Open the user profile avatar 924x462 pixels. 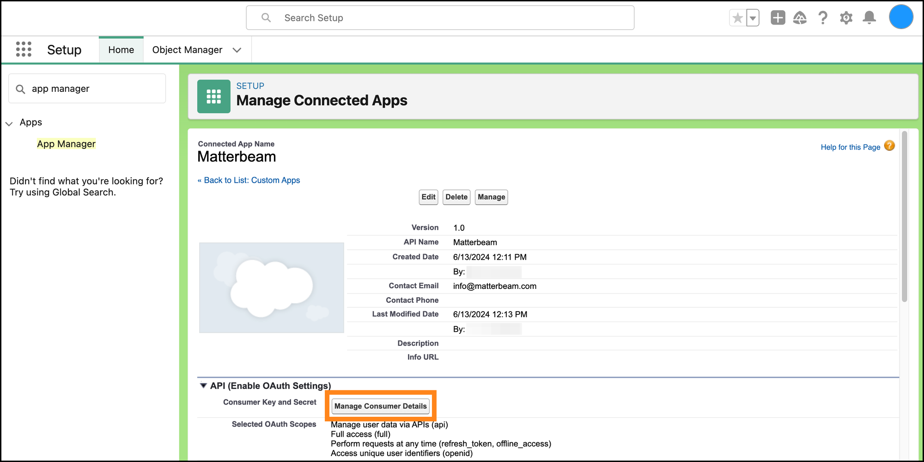(x=901, y=17)
